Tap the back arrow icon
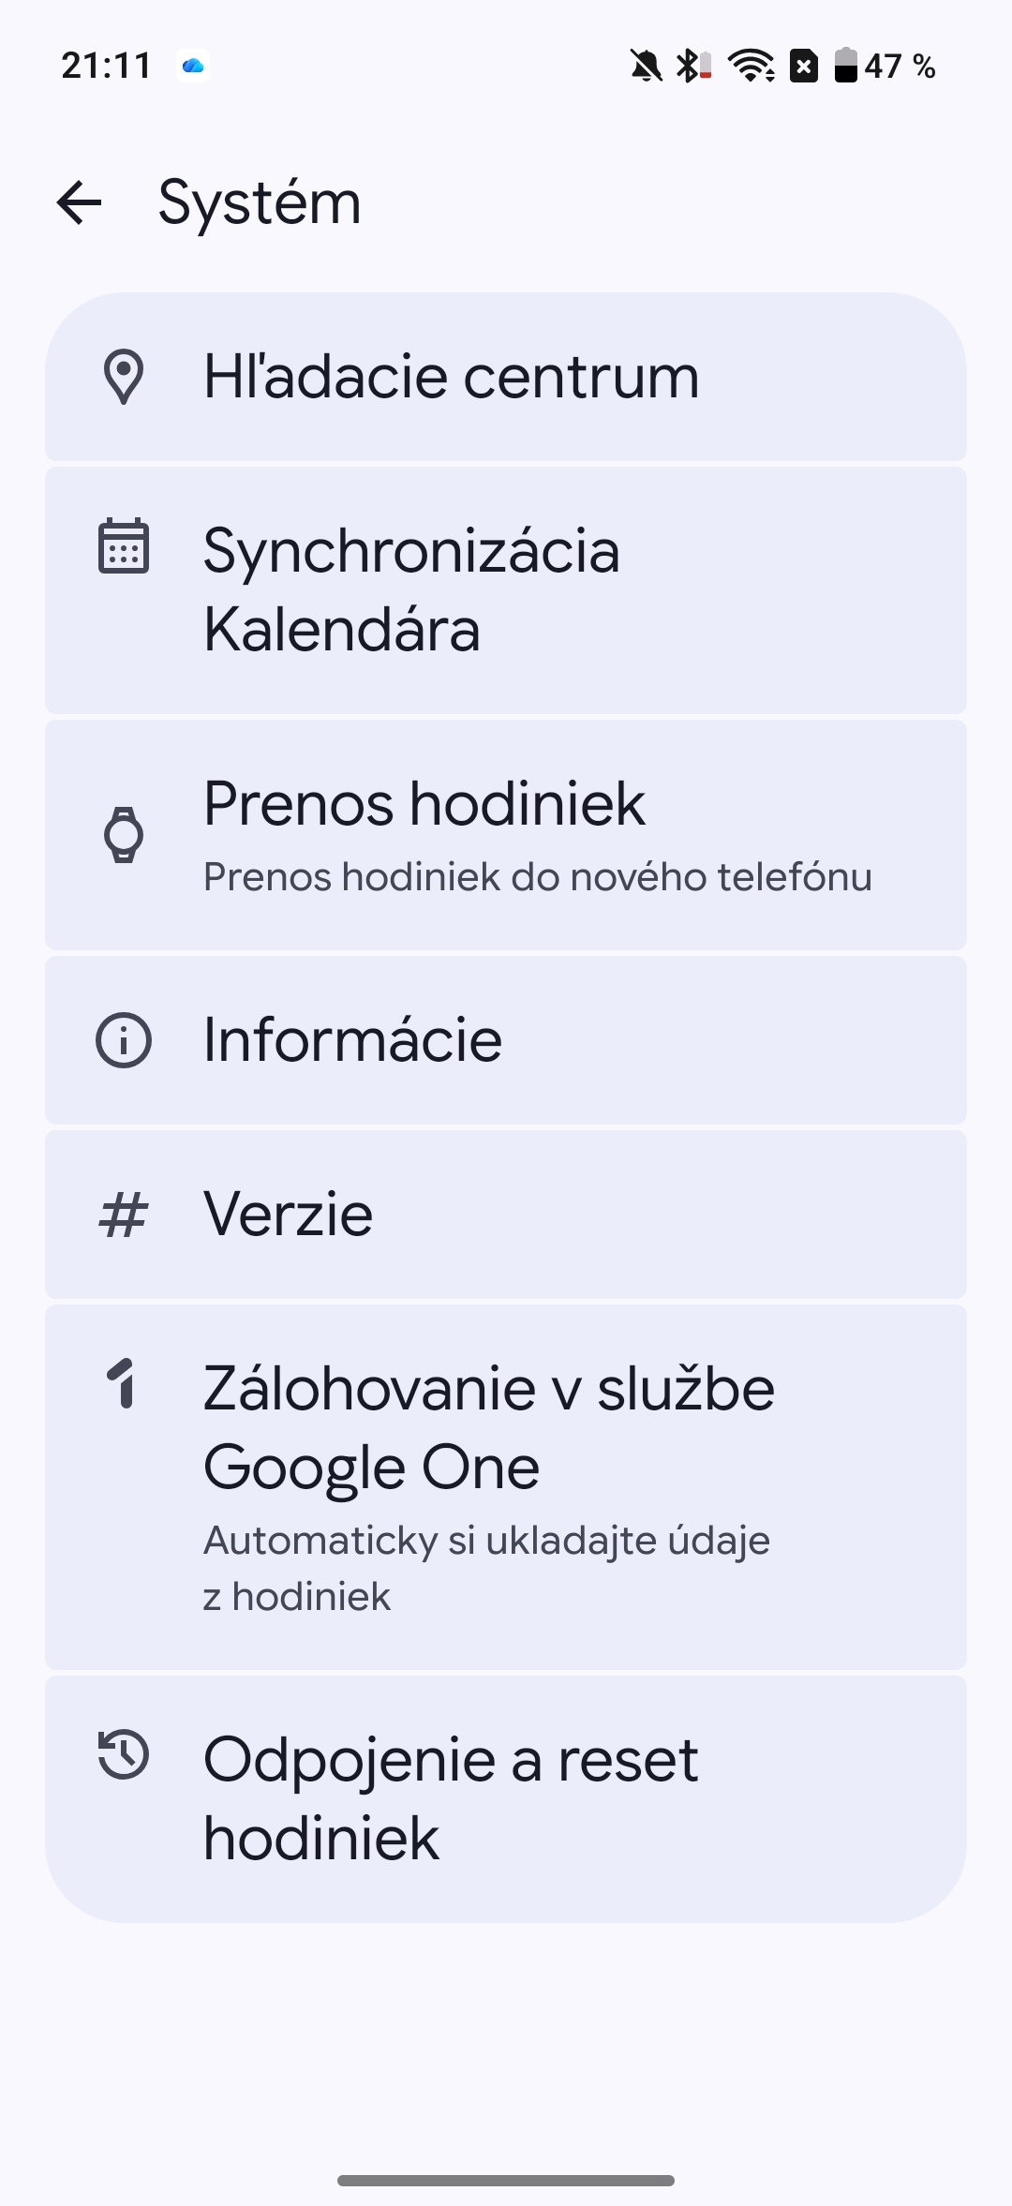The width and height of the screenshot is (1012, 2206). click(80, 202)
